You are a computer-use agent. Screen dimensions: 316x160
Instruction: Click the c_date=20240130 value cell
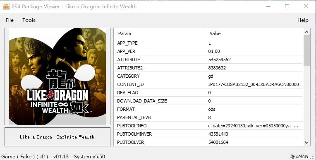254,126
